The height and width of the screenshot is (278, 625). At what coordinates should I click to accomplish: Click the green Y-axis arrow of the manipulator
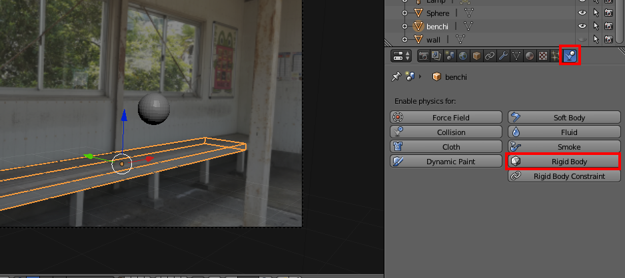(89, 156)
